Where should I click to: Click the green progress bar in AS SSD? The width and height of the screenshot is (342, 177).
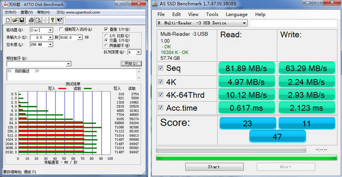[x=247, y=158]
